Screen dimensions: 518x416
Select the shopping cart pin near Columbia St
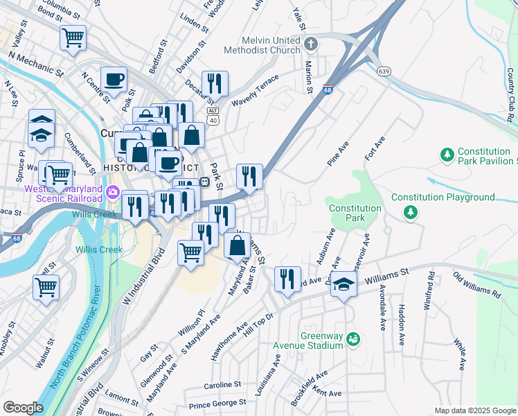(73, 38)
